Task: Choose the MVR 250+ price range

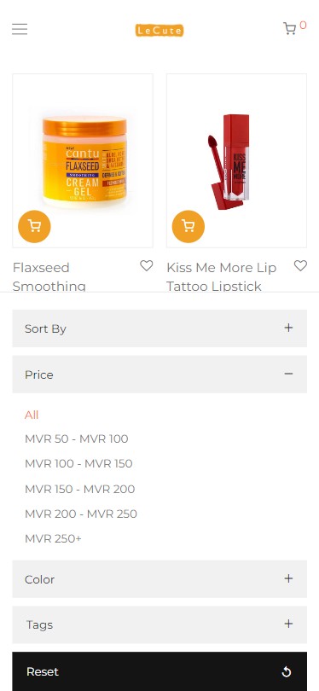Action: coord(53,538)
